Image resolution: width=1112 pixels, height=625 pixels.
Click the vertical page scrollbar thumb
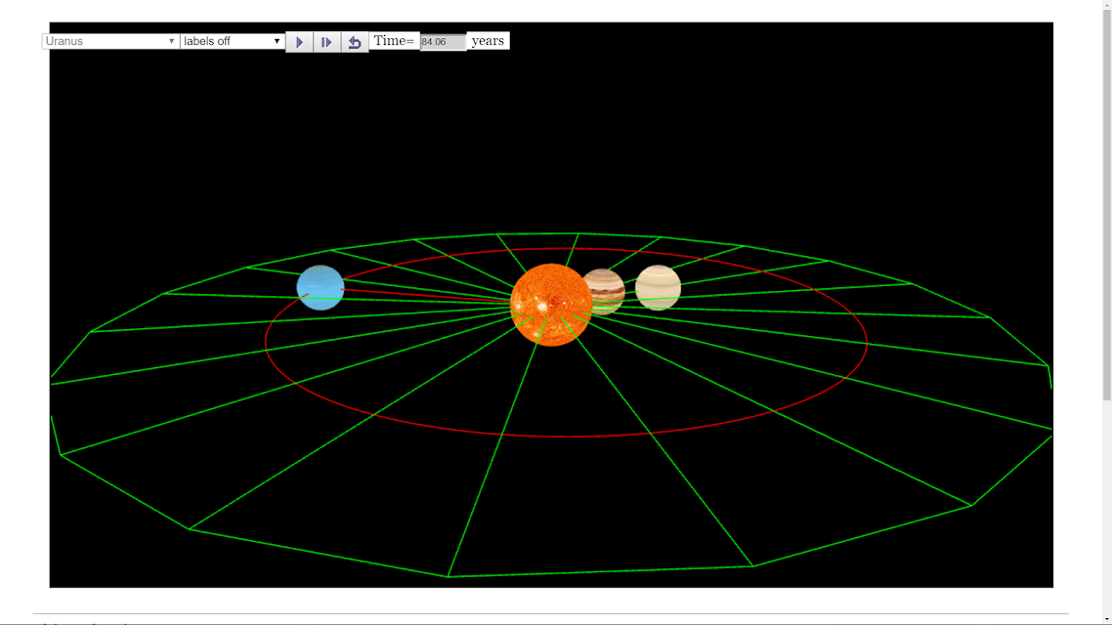pyautogui.click(x=1107, y=202)
